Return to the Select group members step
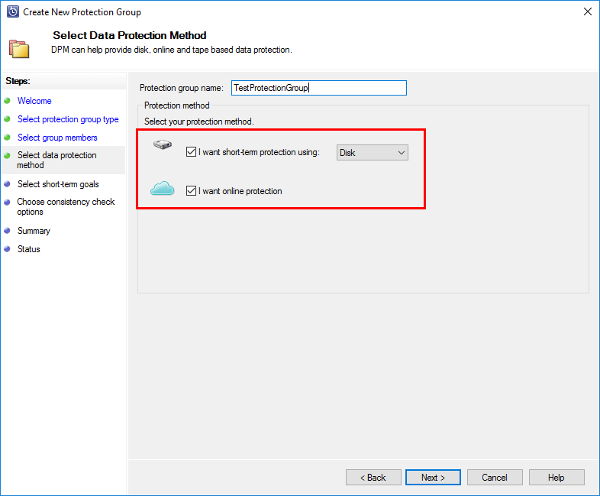Screen dimensions: 600x496 click(x=57, y=138)
